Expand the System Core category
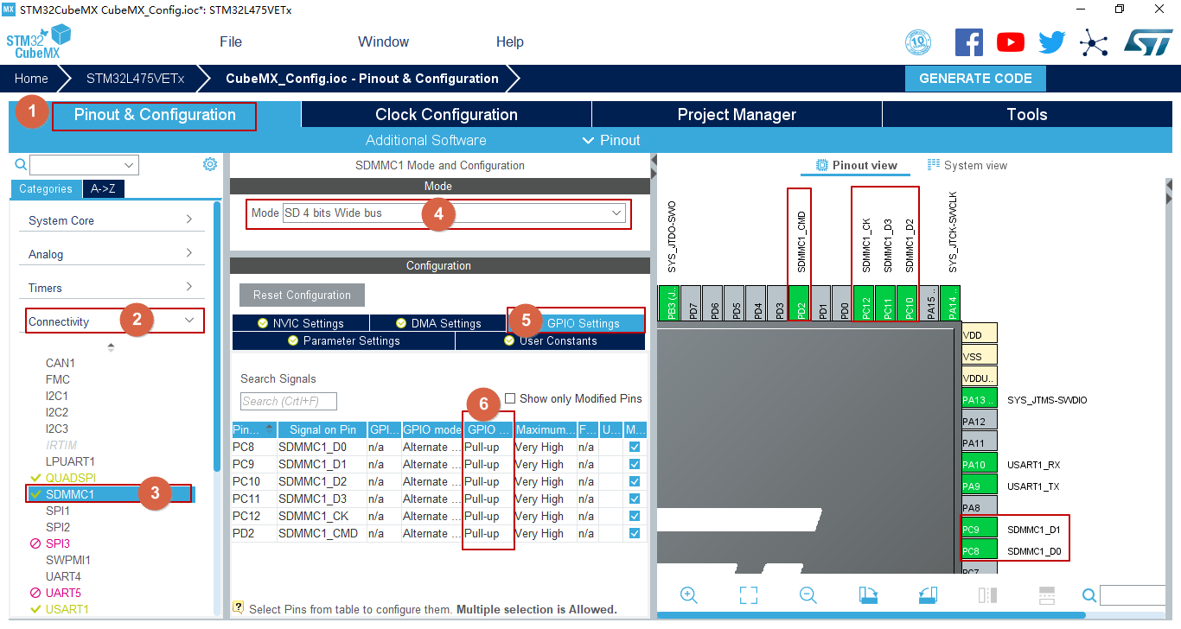This screenshot has width=1181, height=629. 111,220
